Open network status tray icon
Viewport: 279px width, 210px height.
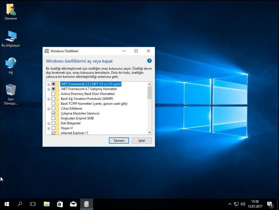[x=236, y=204]
